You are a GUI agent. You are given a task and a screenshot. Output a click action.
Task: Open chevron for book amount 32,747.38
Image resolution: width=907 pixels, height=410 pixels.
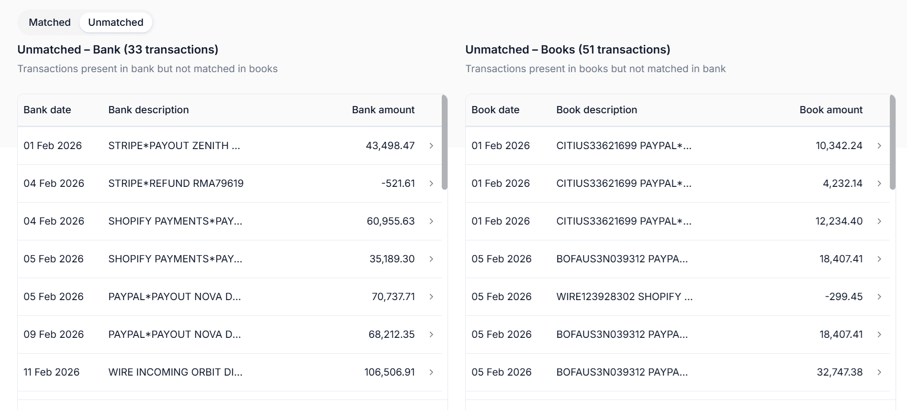pyautogui.click(x=879, y=372)
